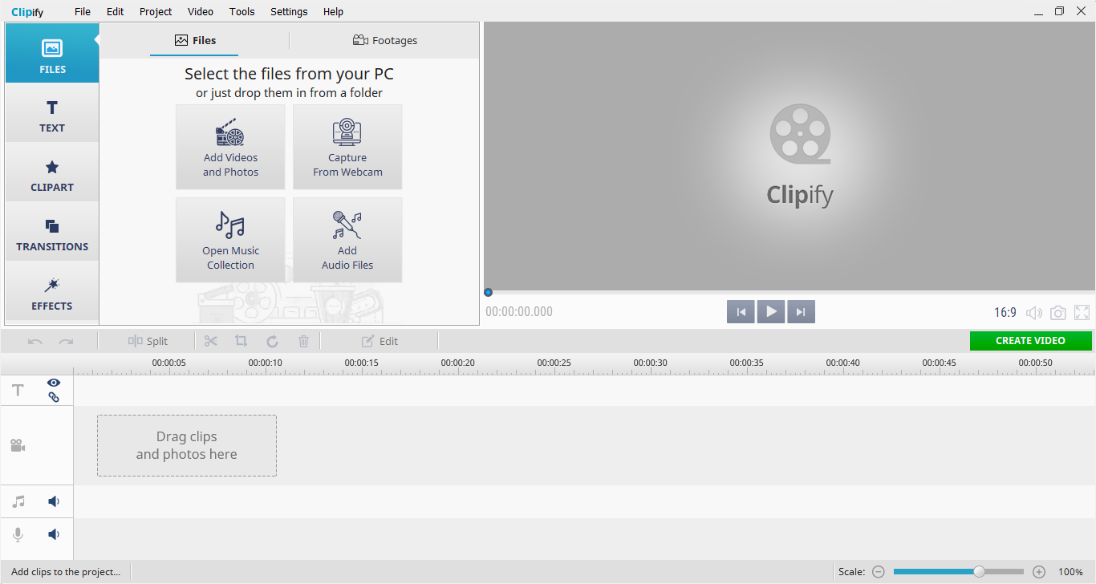Open the CLIPART sidebar section
This screenshot has width=1096, height=584.
click(x=52, y=172)
